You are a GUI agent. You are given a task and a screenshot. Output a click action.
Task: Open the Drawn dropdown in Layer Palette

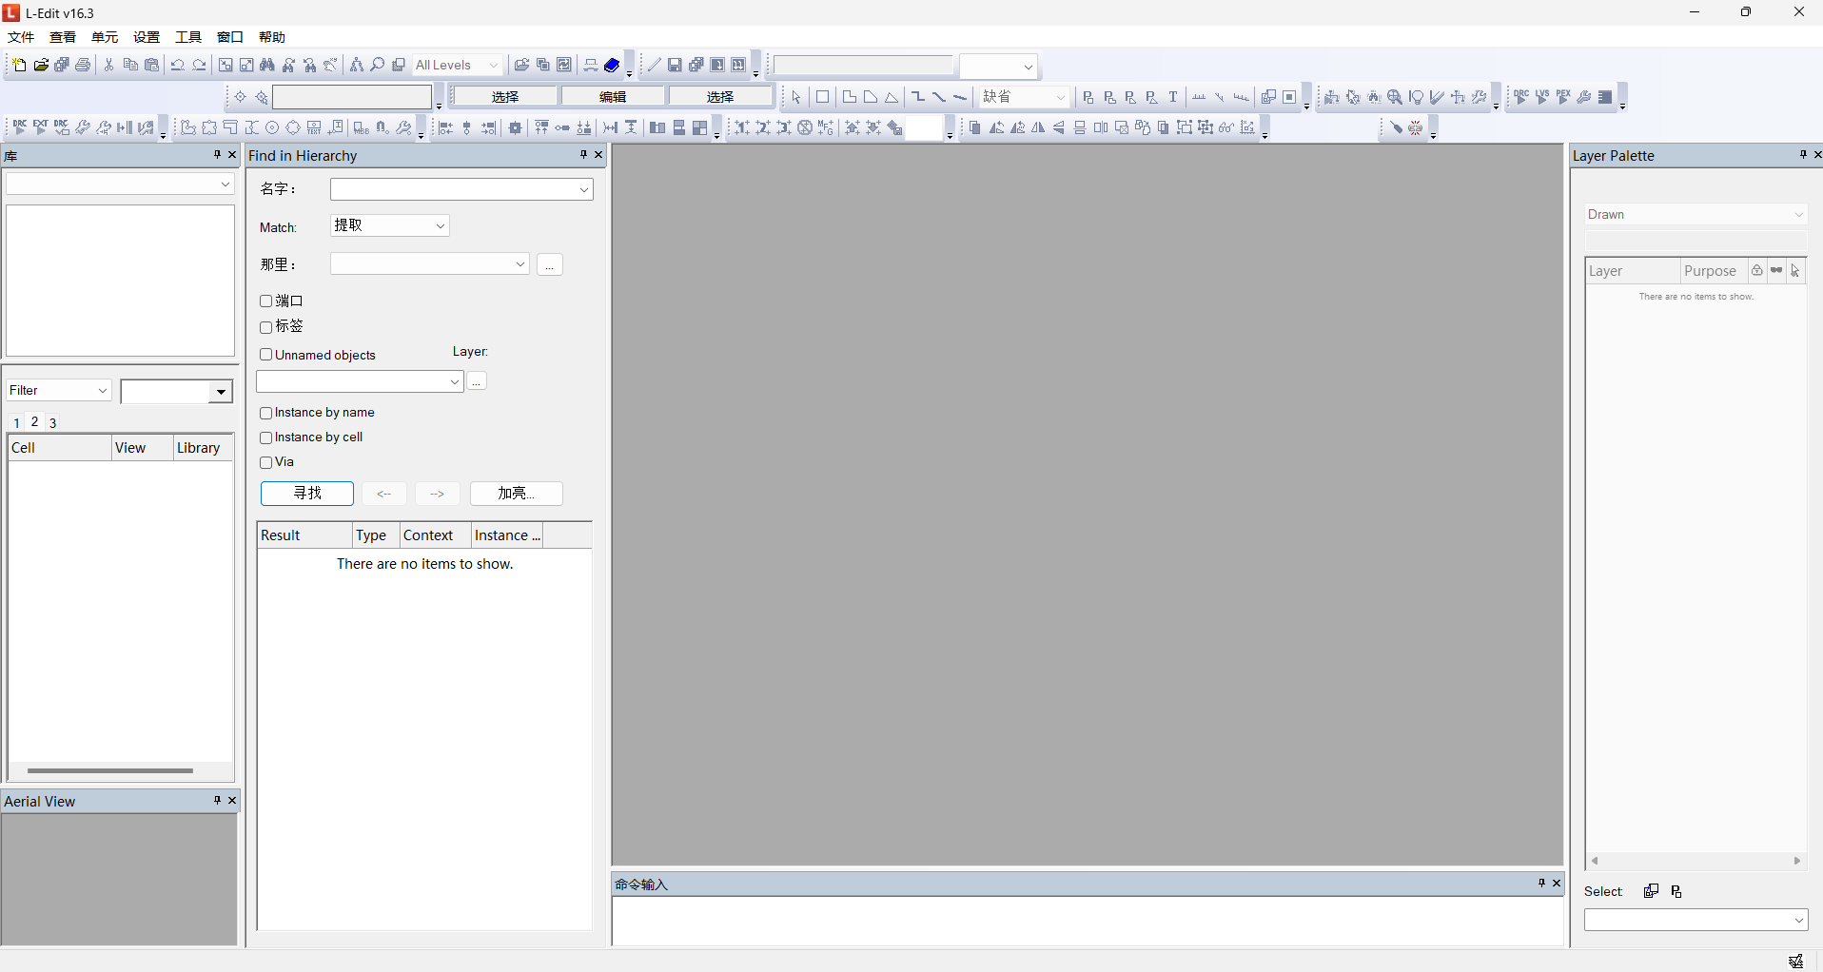(x=1696, y=215)
